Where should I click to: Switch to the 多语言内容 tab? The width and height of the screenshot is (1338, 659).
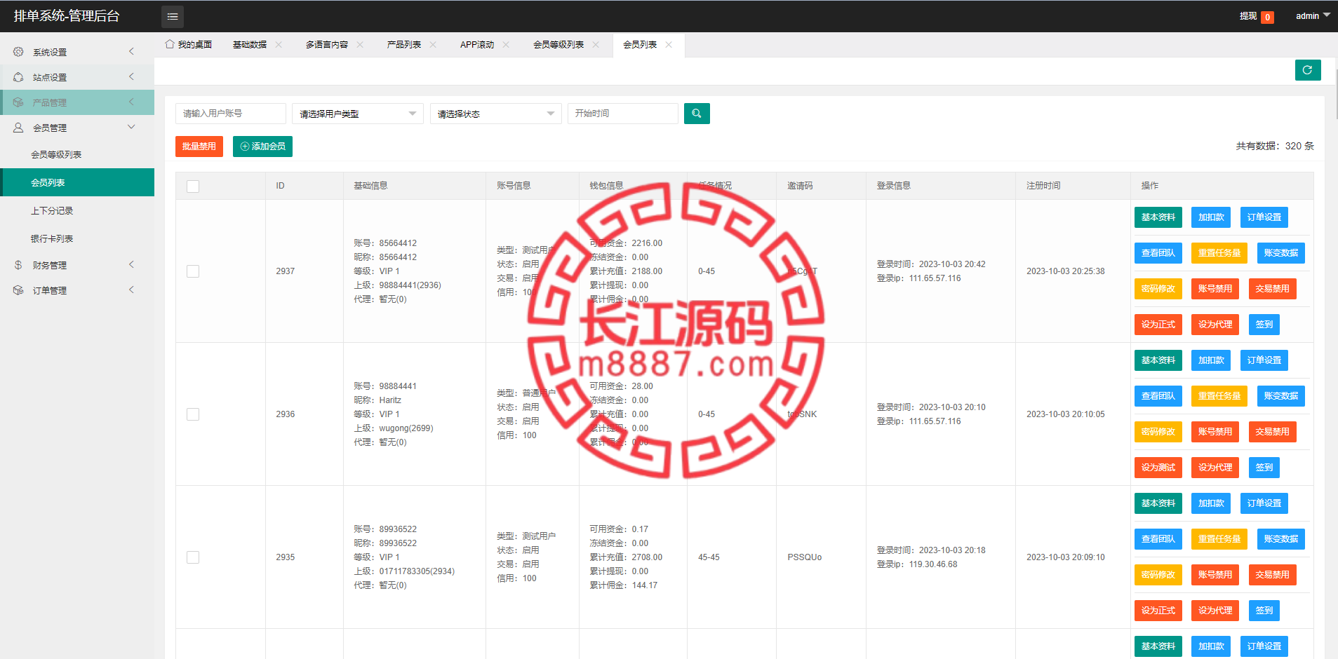[x=327, y=44]
